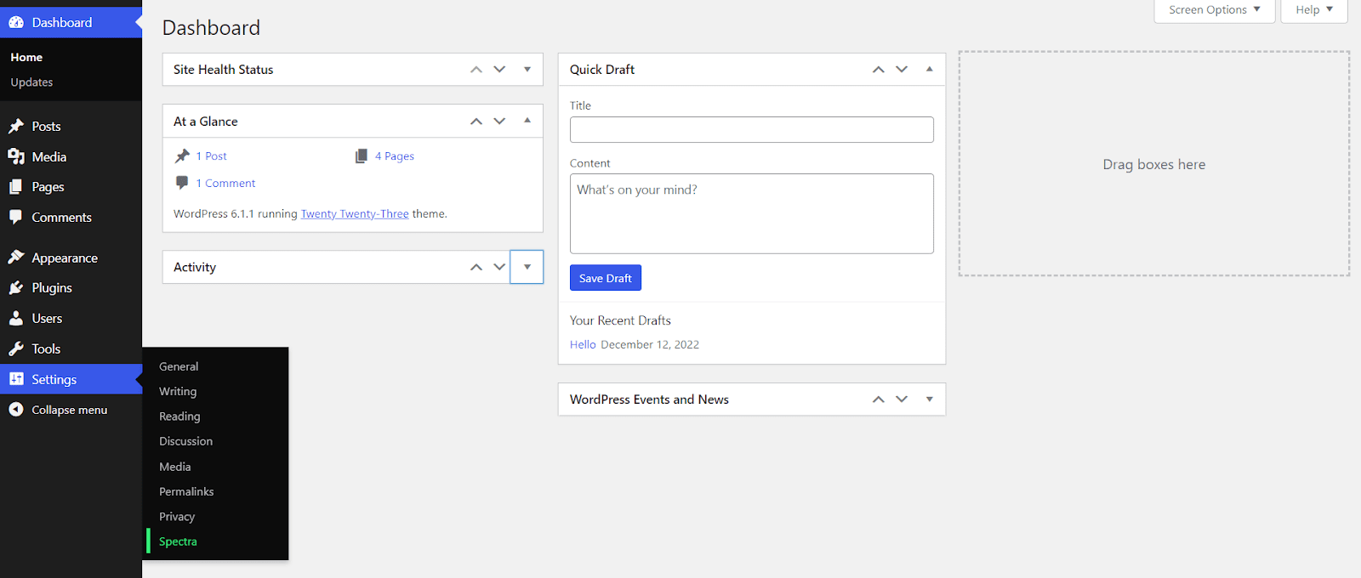Open Reading settings from submenu
This screenshot has width=1361, height=578.
(x=179, y=416)
